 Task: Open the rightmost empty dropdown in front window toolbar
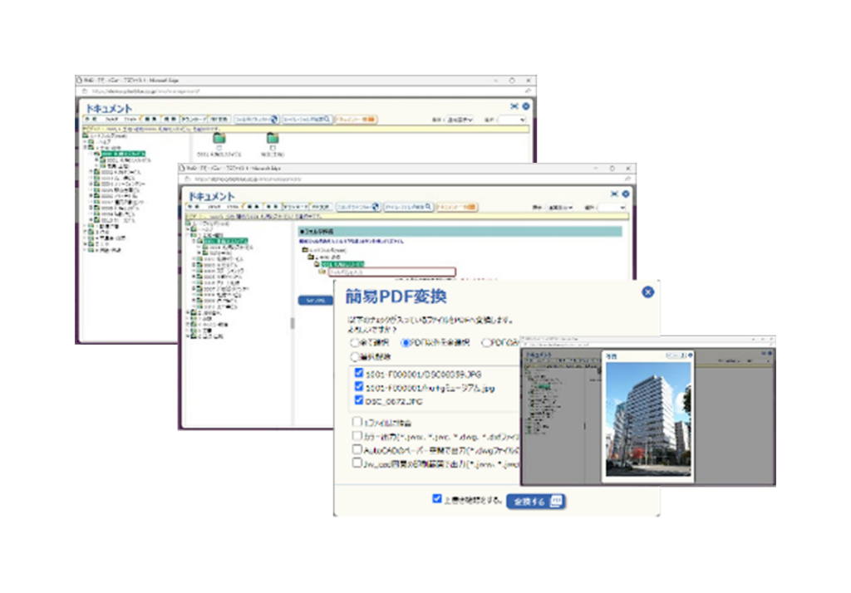click(611, 208)
